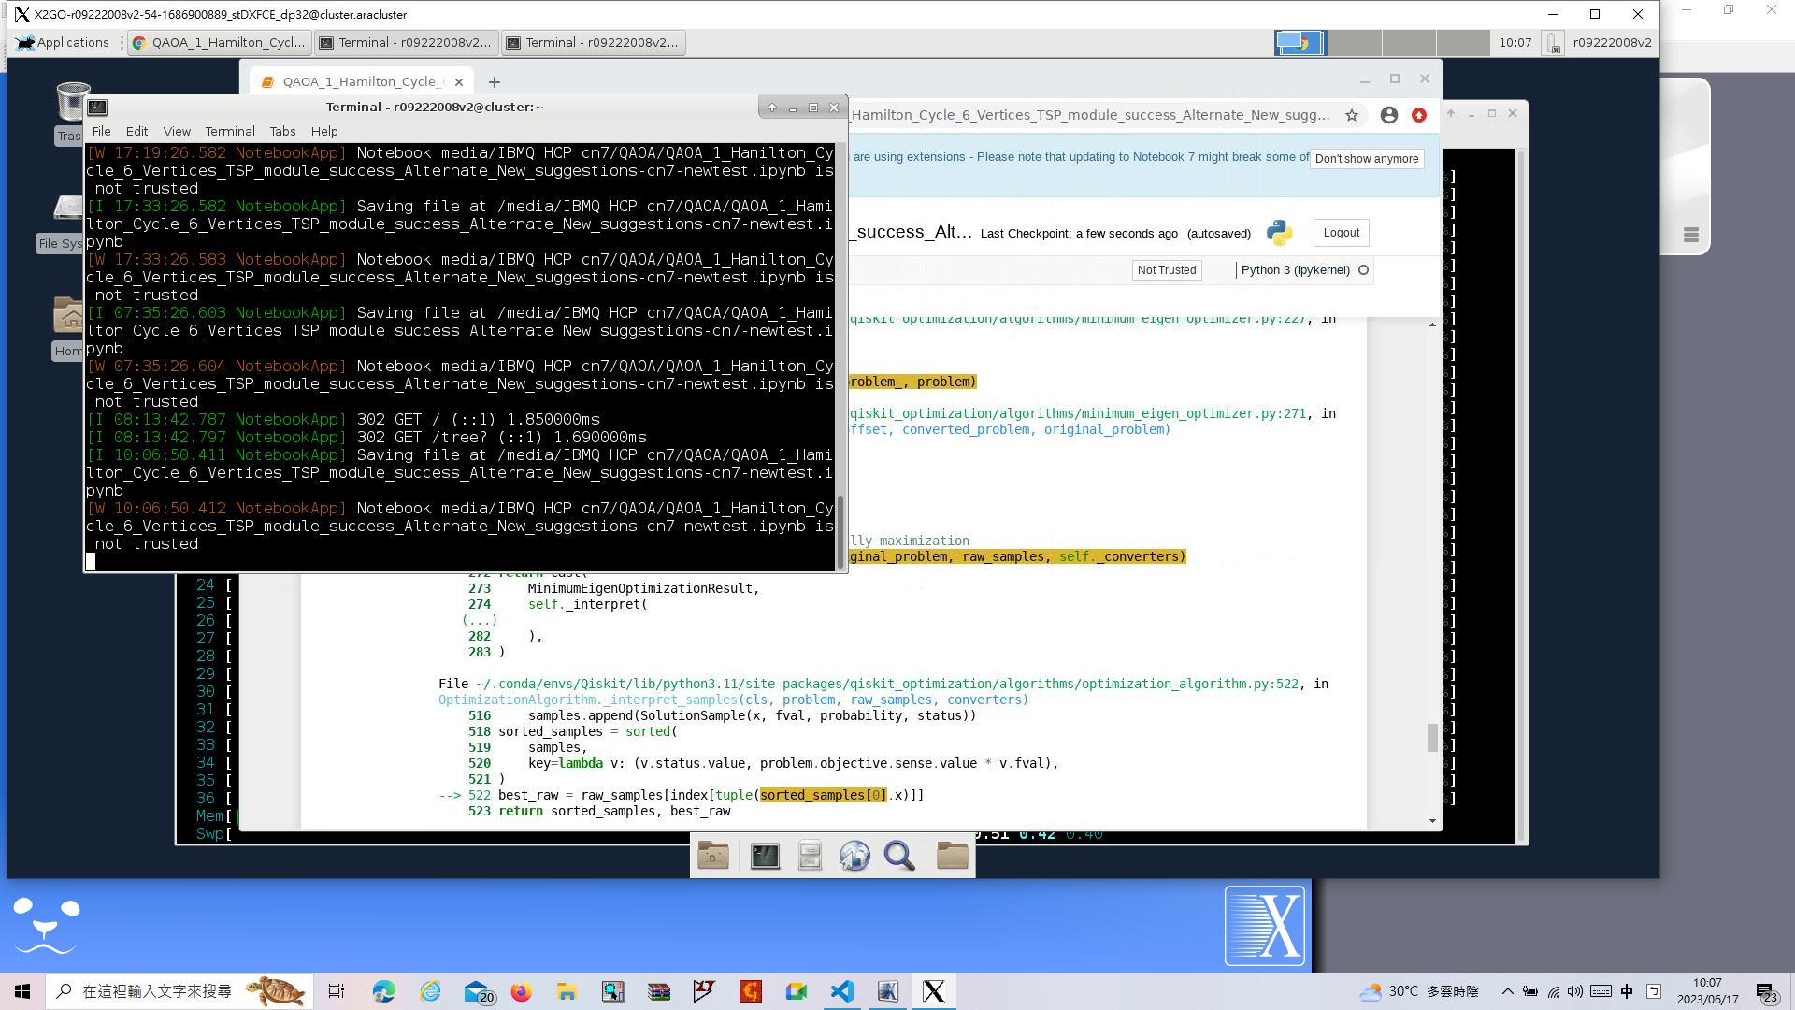Open the Applications menu
Screen dimensions: 1795x1010
coord(64,42)
